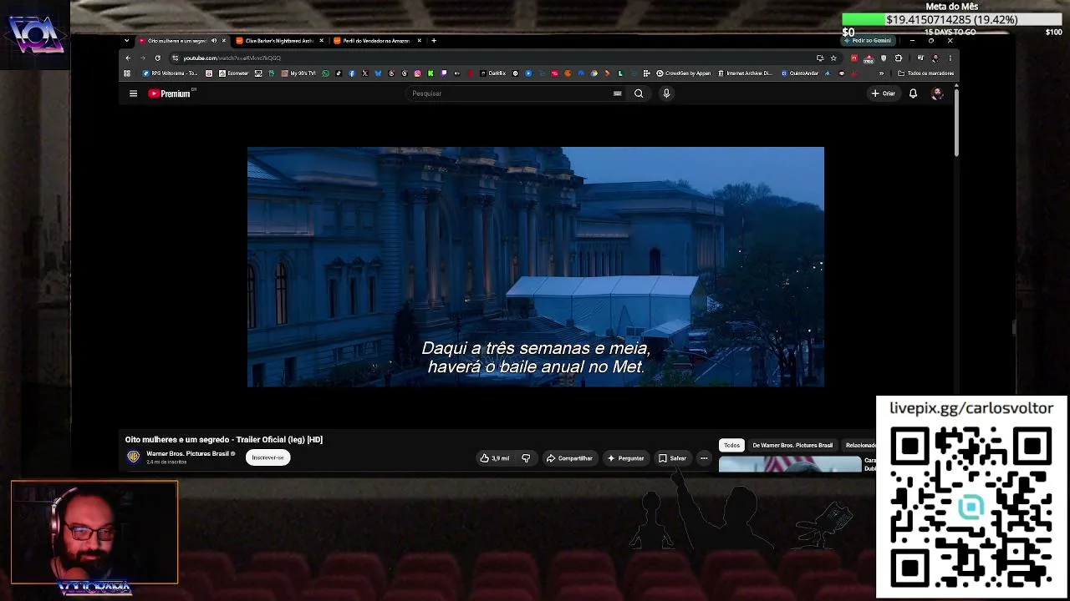
Task: Bookmark this page with the star icon
Action: coord(833,58)
